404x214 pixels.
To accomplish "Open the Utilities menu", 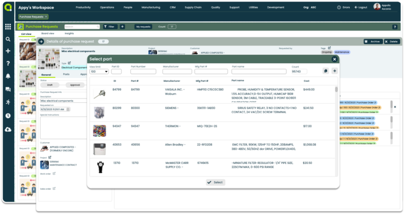I will (253, 7).
